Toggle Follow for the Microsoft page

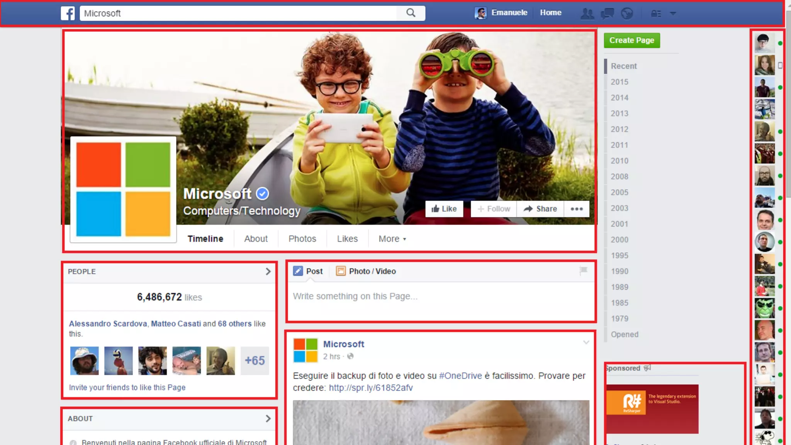(x=494, y=209)
